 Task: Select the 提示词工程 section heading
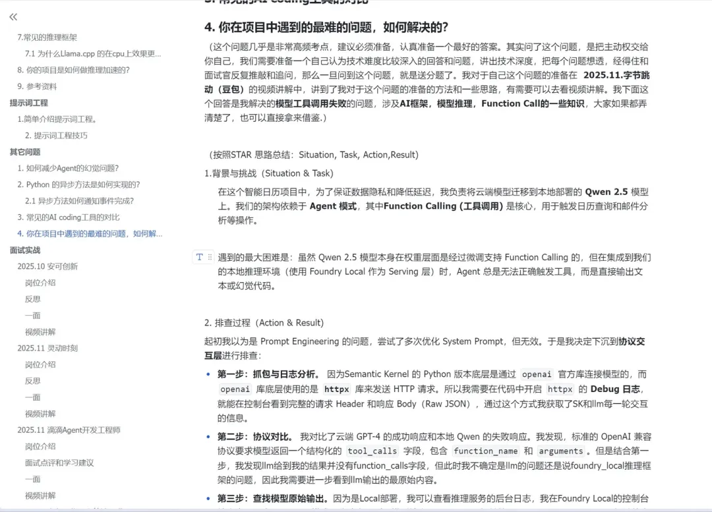(x=28, y=103)
